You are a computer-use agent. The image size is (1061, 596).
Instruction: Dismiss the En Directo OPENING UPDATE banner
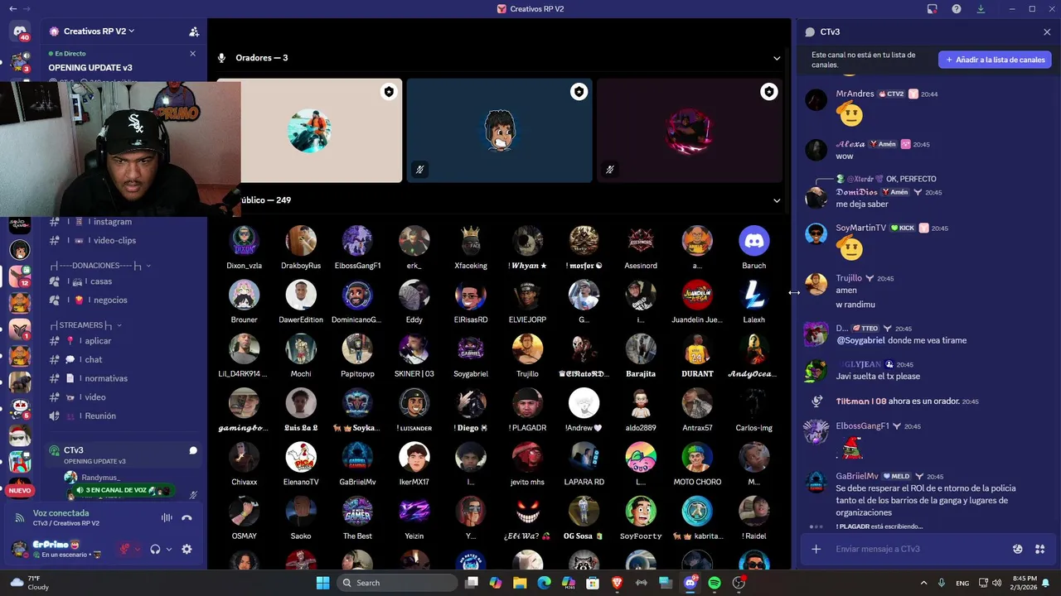[x=193, y=54]
